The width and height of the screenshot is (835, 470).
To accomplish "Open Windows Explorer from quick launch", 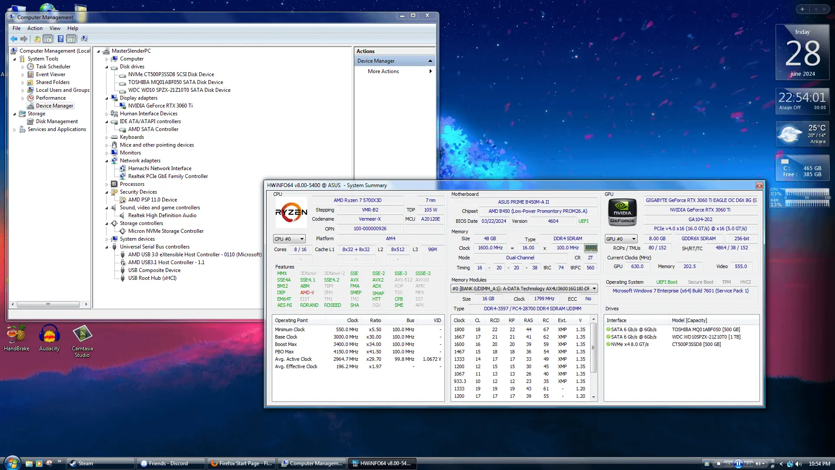I will pos(29,463).
